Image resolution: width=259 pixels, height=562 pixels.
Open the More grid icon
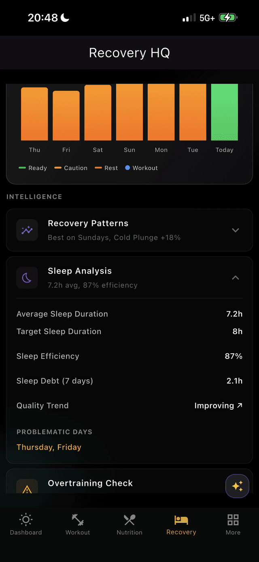[x=233, y=519]
